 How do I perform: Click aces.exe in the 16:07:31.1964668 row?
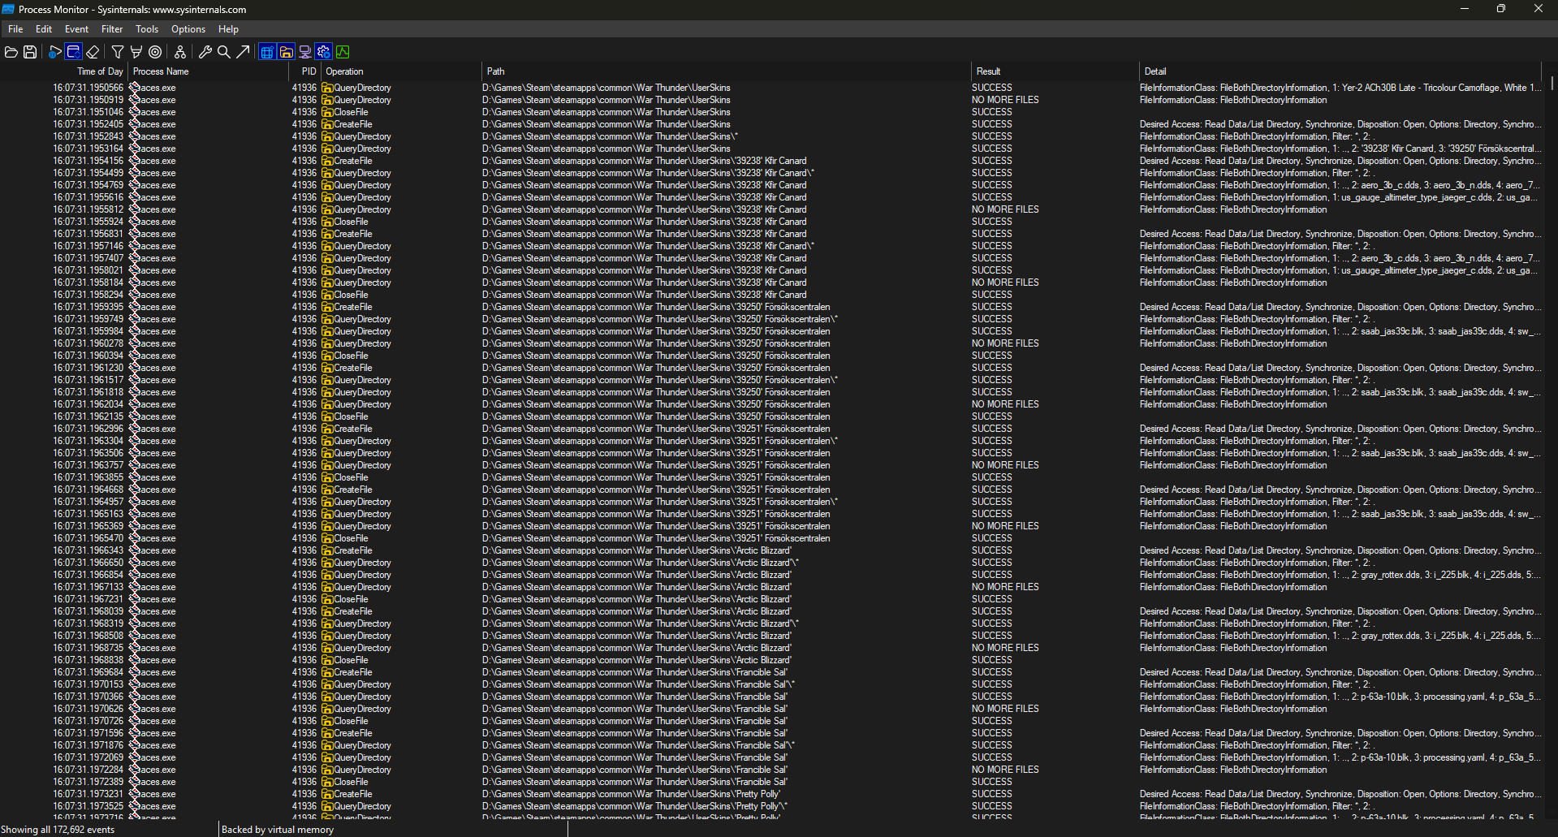point(158,490)
